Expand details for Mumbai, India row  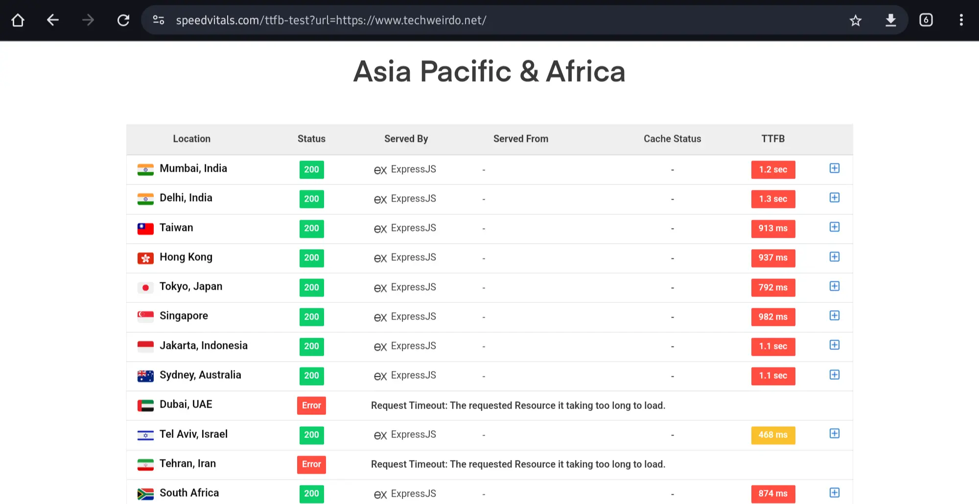click(835, 168)
